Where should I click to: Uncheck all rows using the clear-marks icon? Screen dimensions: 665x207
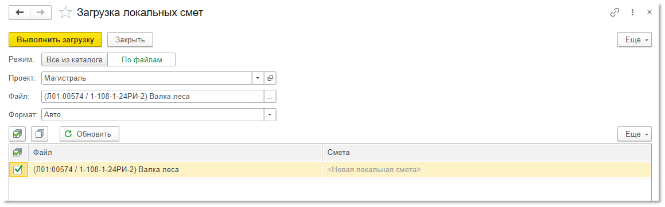coord(40,134)
